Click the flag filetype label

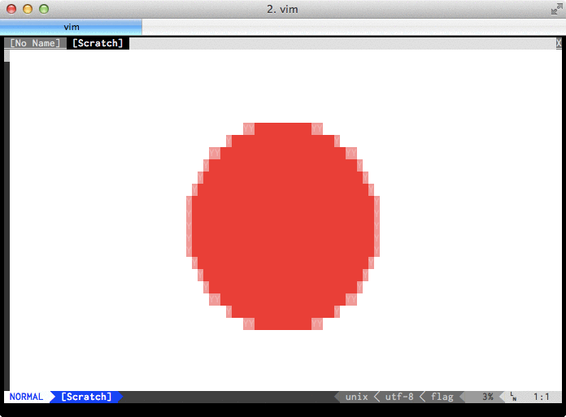(442, 397)
